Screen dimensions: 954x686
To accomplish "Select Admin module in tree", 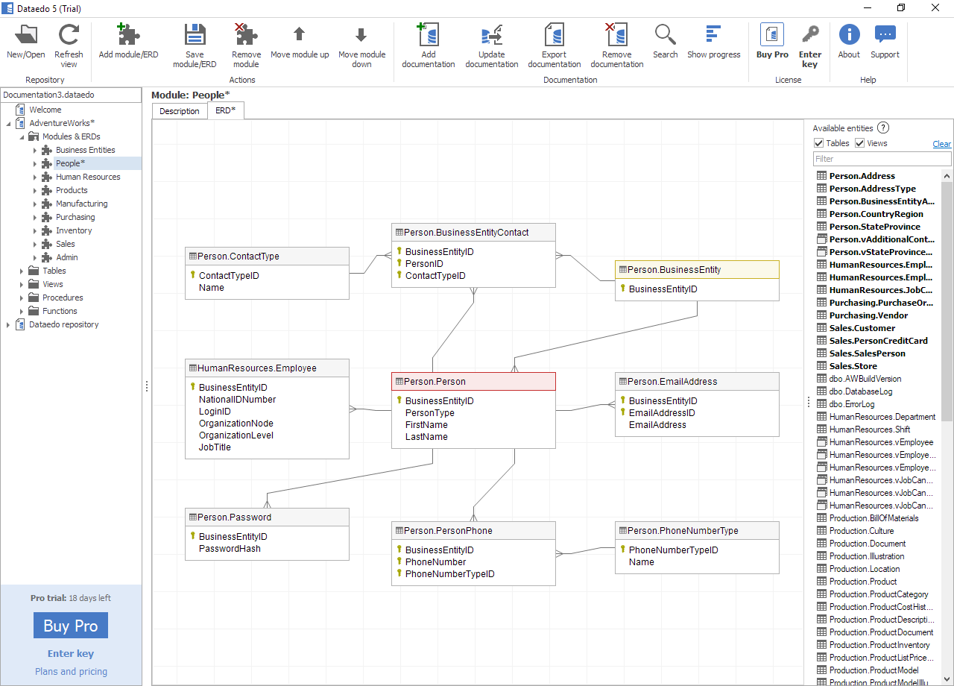I will coord(66,257).
